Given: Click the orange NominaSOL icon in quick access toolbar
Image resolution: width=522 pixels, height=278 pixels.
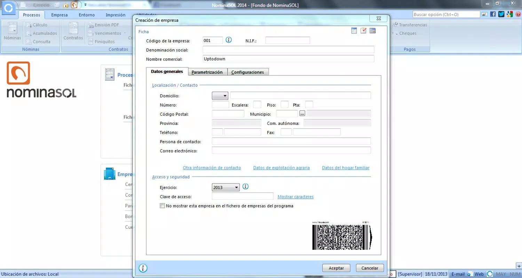Looking at the screenshot, I should [x=74, y=5].
